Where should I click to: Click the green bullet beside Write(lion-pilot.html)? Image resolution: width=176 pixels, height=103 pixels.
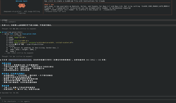(x=1, y=32)
